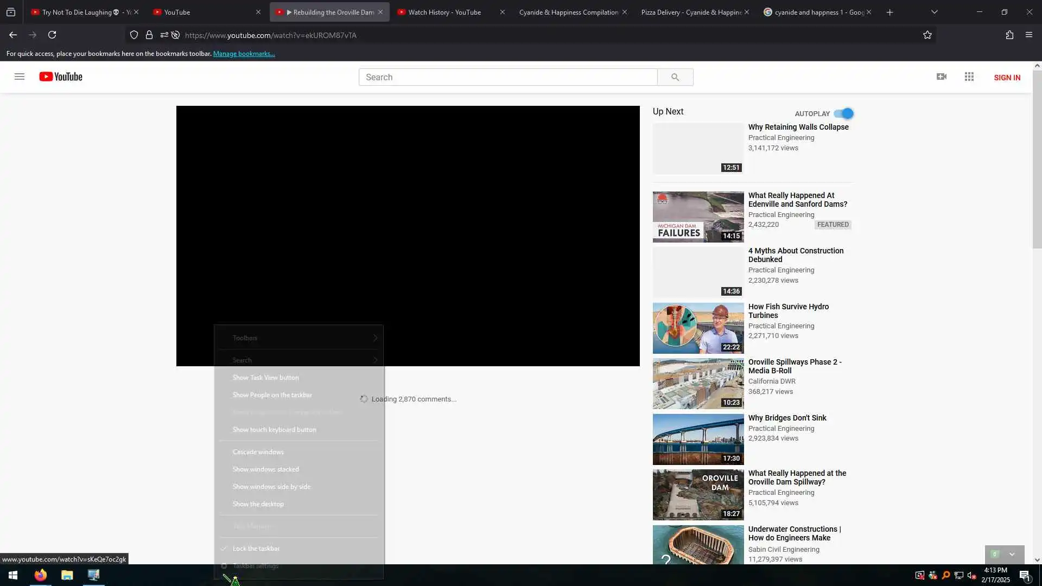Open the YouTube apps grid icon
1042x586 pixels.
969,77
